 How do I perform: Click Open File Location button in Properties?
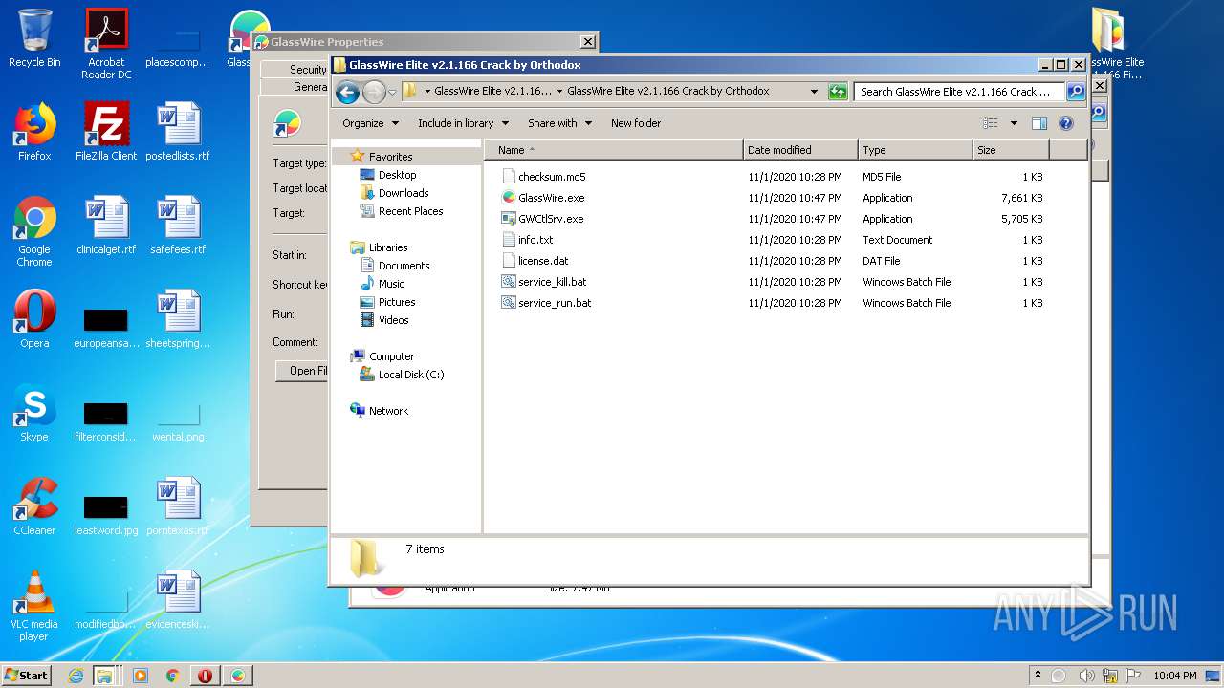302,371
